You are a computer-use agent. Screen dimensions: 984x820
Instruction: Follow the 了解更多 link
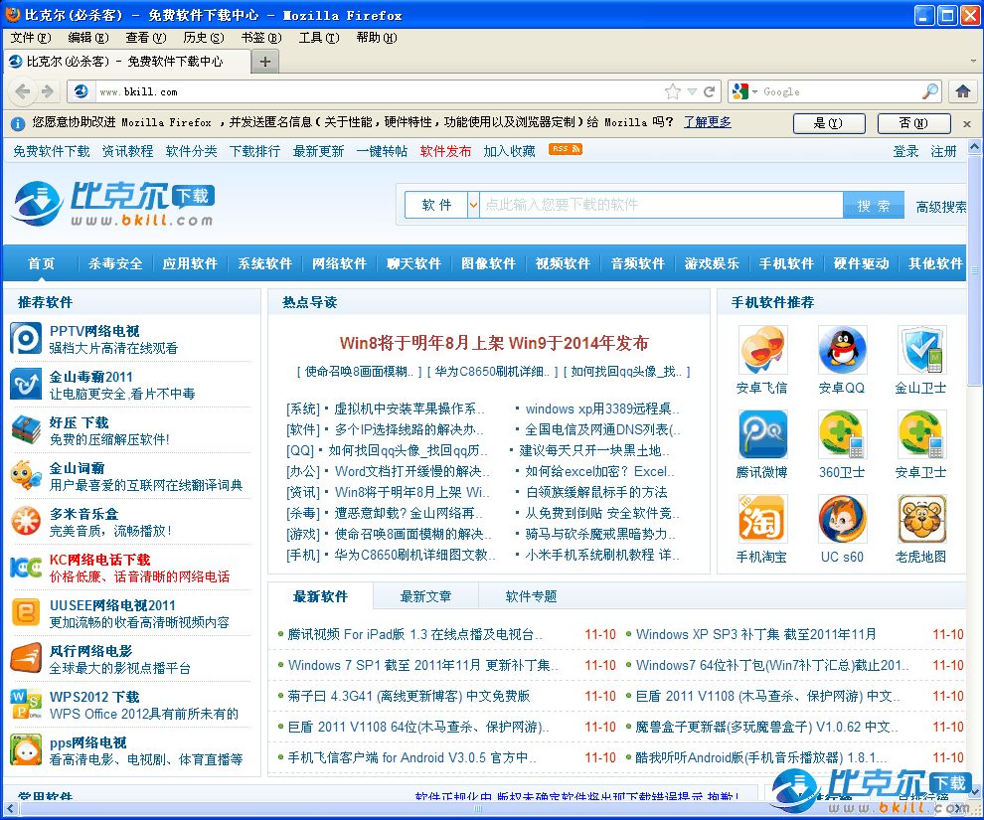(707, 122)
